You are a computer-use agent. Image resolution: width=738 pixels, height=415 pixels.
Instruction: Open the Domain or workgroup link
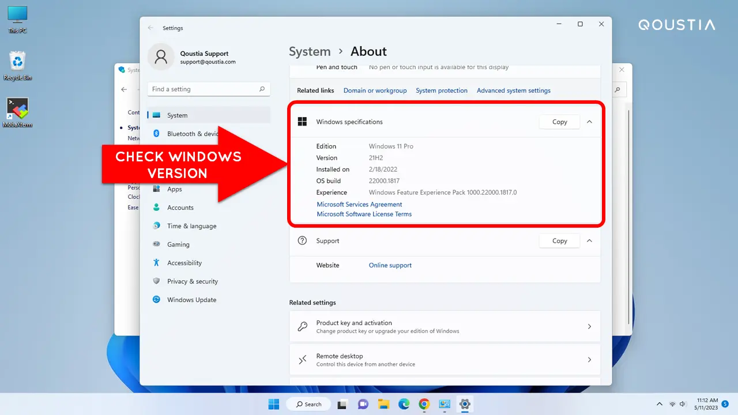point(375,90)
